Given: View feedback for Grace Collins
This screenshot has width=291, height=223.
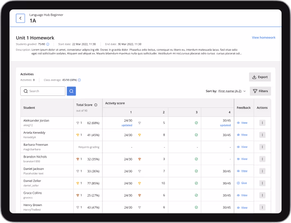Looking at the screenshot, I should [242, 195].
